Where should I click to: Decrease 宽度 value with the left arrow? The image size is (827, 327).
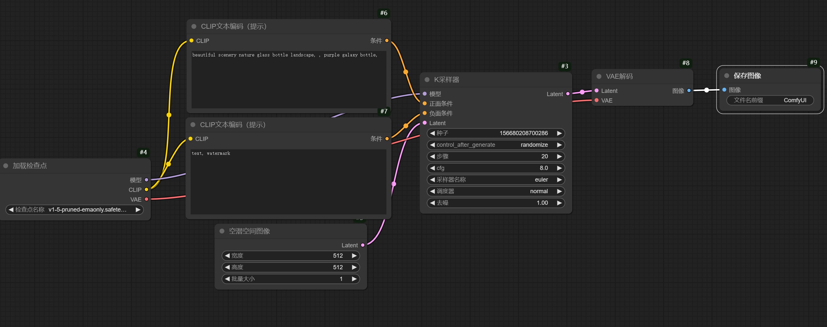click(x=227, y=256)
